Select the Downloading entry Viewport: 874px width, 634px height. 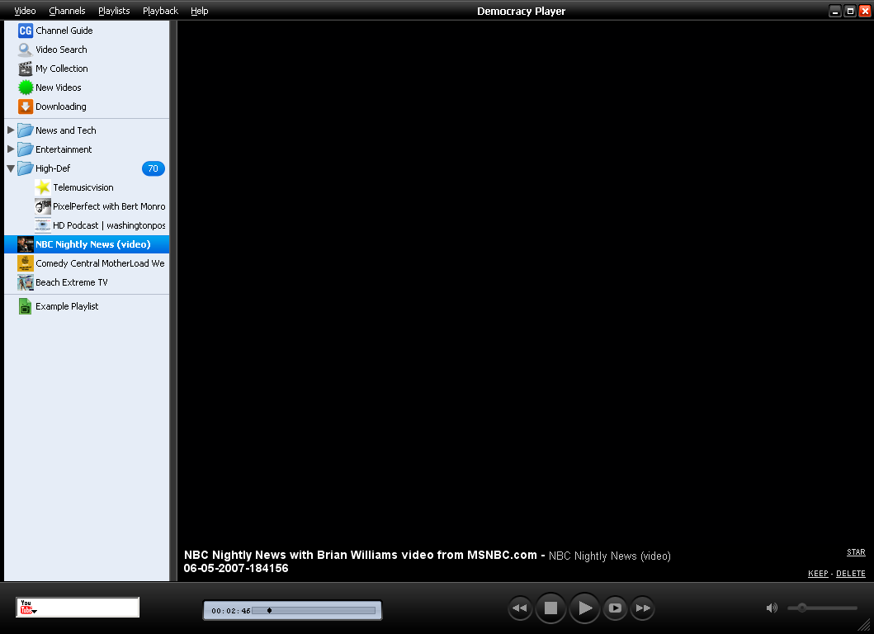(x=87, y=106)
